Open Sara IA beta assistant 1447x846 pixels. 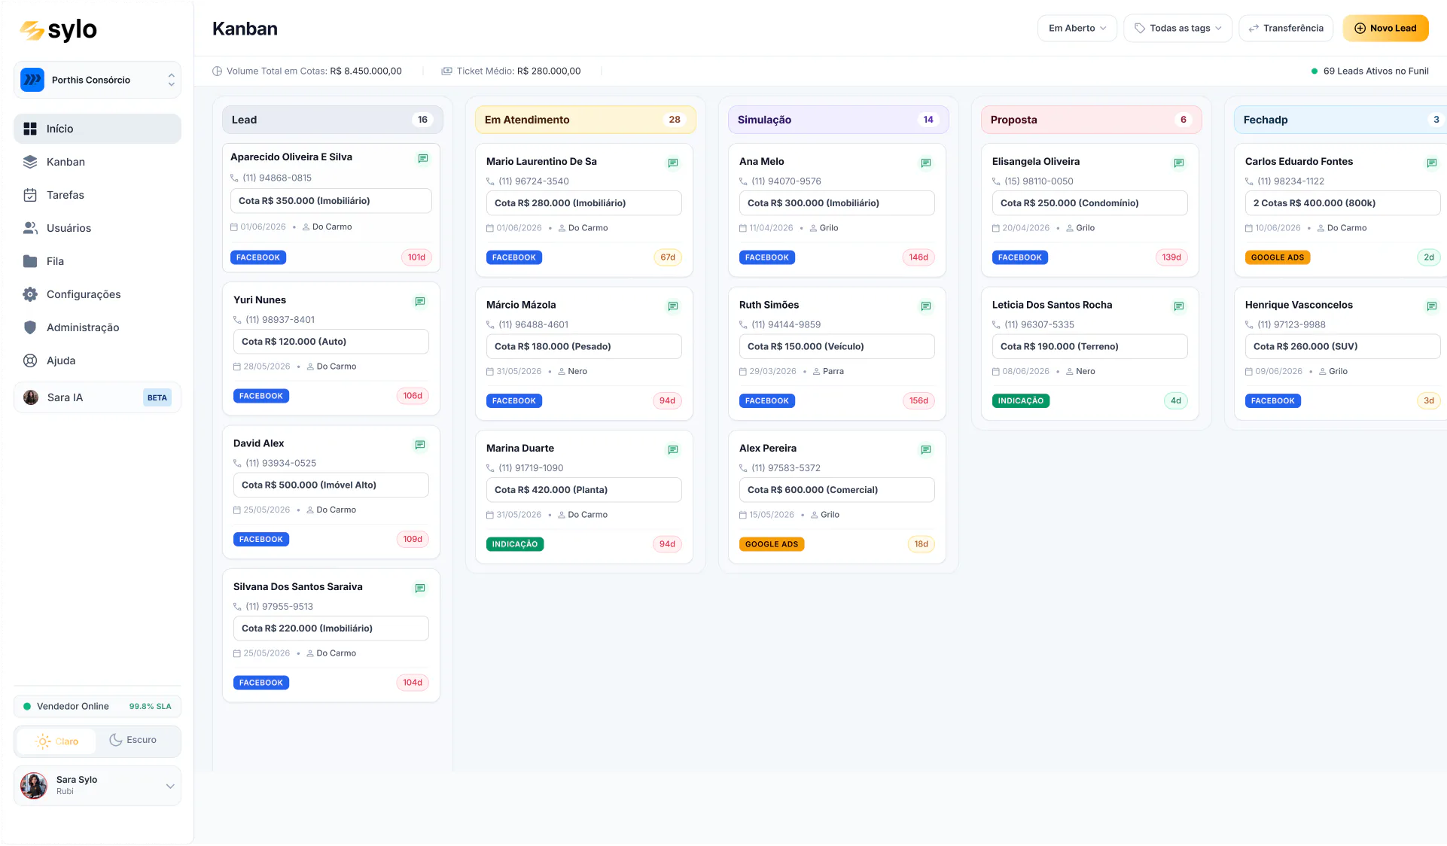(x=97, y=397)
